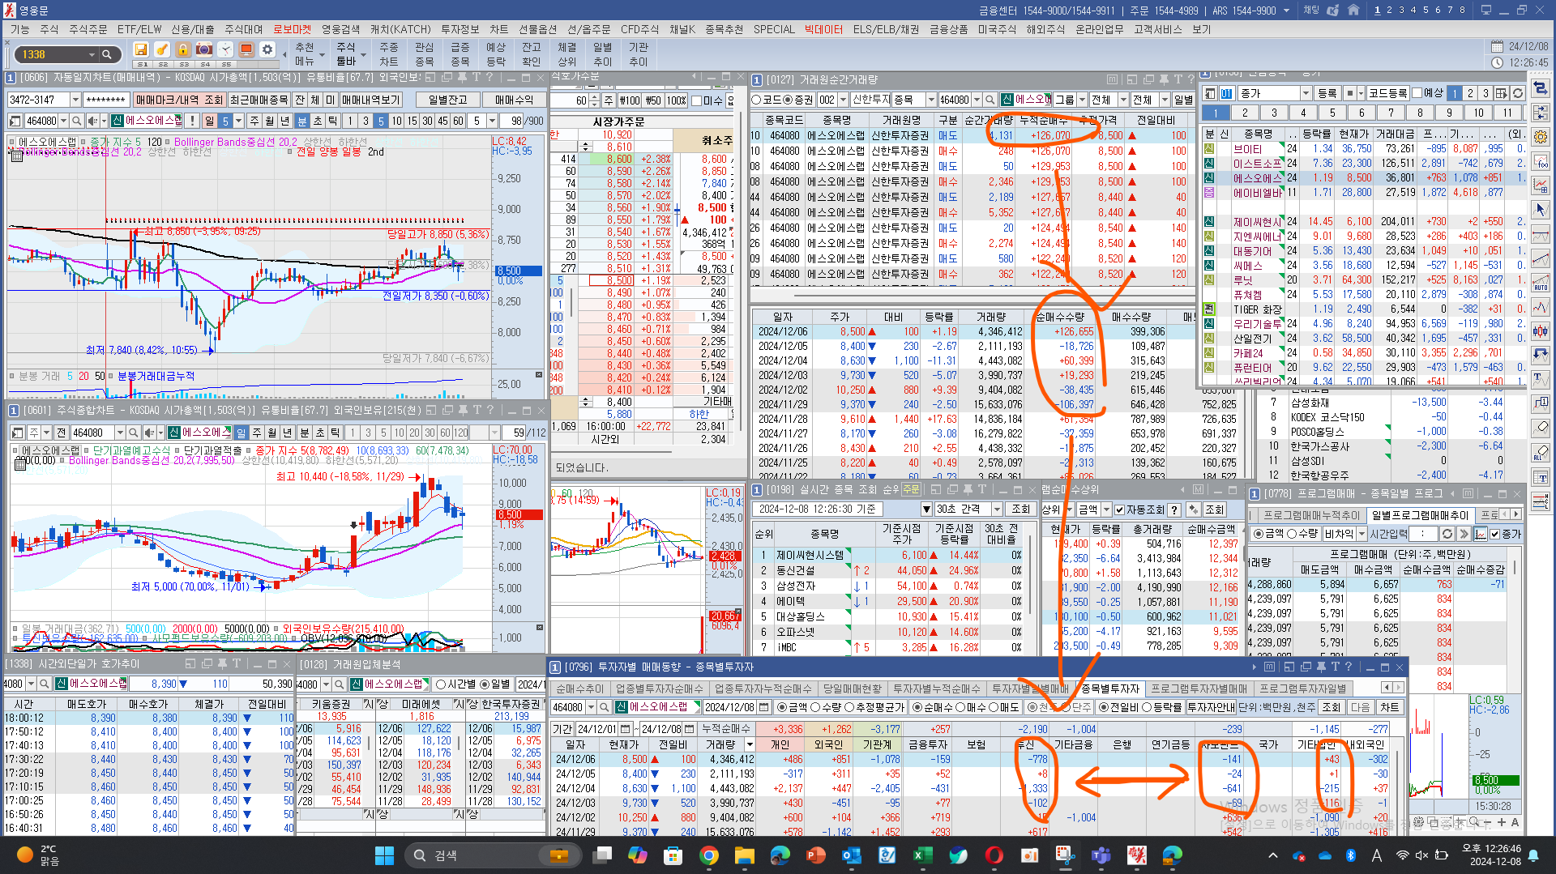Expand 주식툴바 dropdown arrow
The height and width of the screenshot is (874, 1556).
(x=364, y=55)
